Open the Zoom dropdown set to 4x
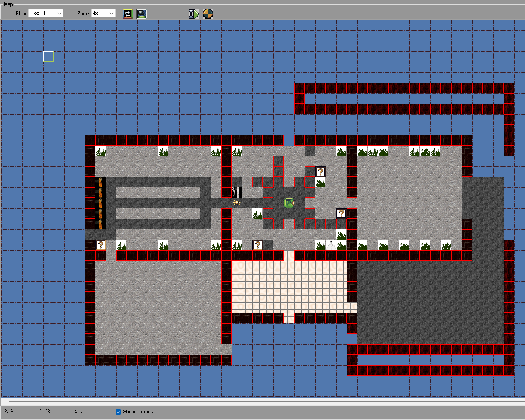The image size is (525, 420). (103, 14)
